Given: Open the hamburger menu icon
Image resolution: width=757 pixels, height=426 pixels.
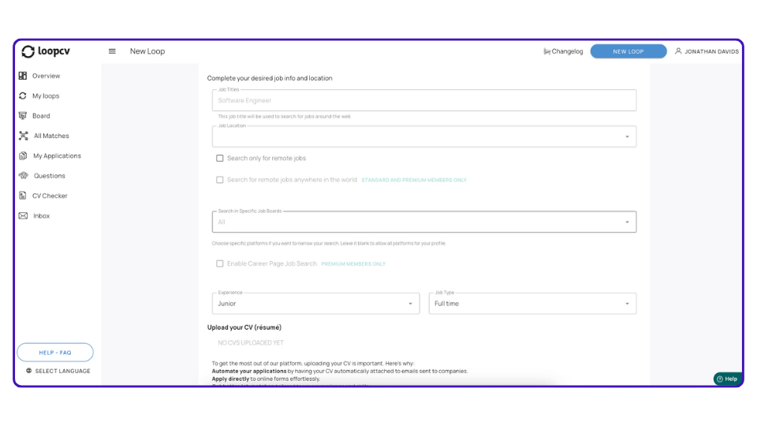Looking at the screenshot, I should 112,51.
